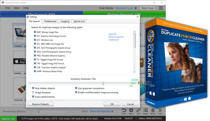This screenshot has height=121, width=210.
Task: Toggle GIF Graphics Interchange Format checkbox
Action: pyautogui.click(x=35, y=36)
